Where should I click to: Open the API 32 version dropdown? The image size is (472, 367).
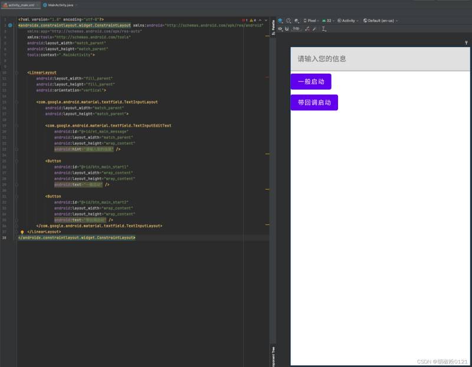click(x=327, y=20)
